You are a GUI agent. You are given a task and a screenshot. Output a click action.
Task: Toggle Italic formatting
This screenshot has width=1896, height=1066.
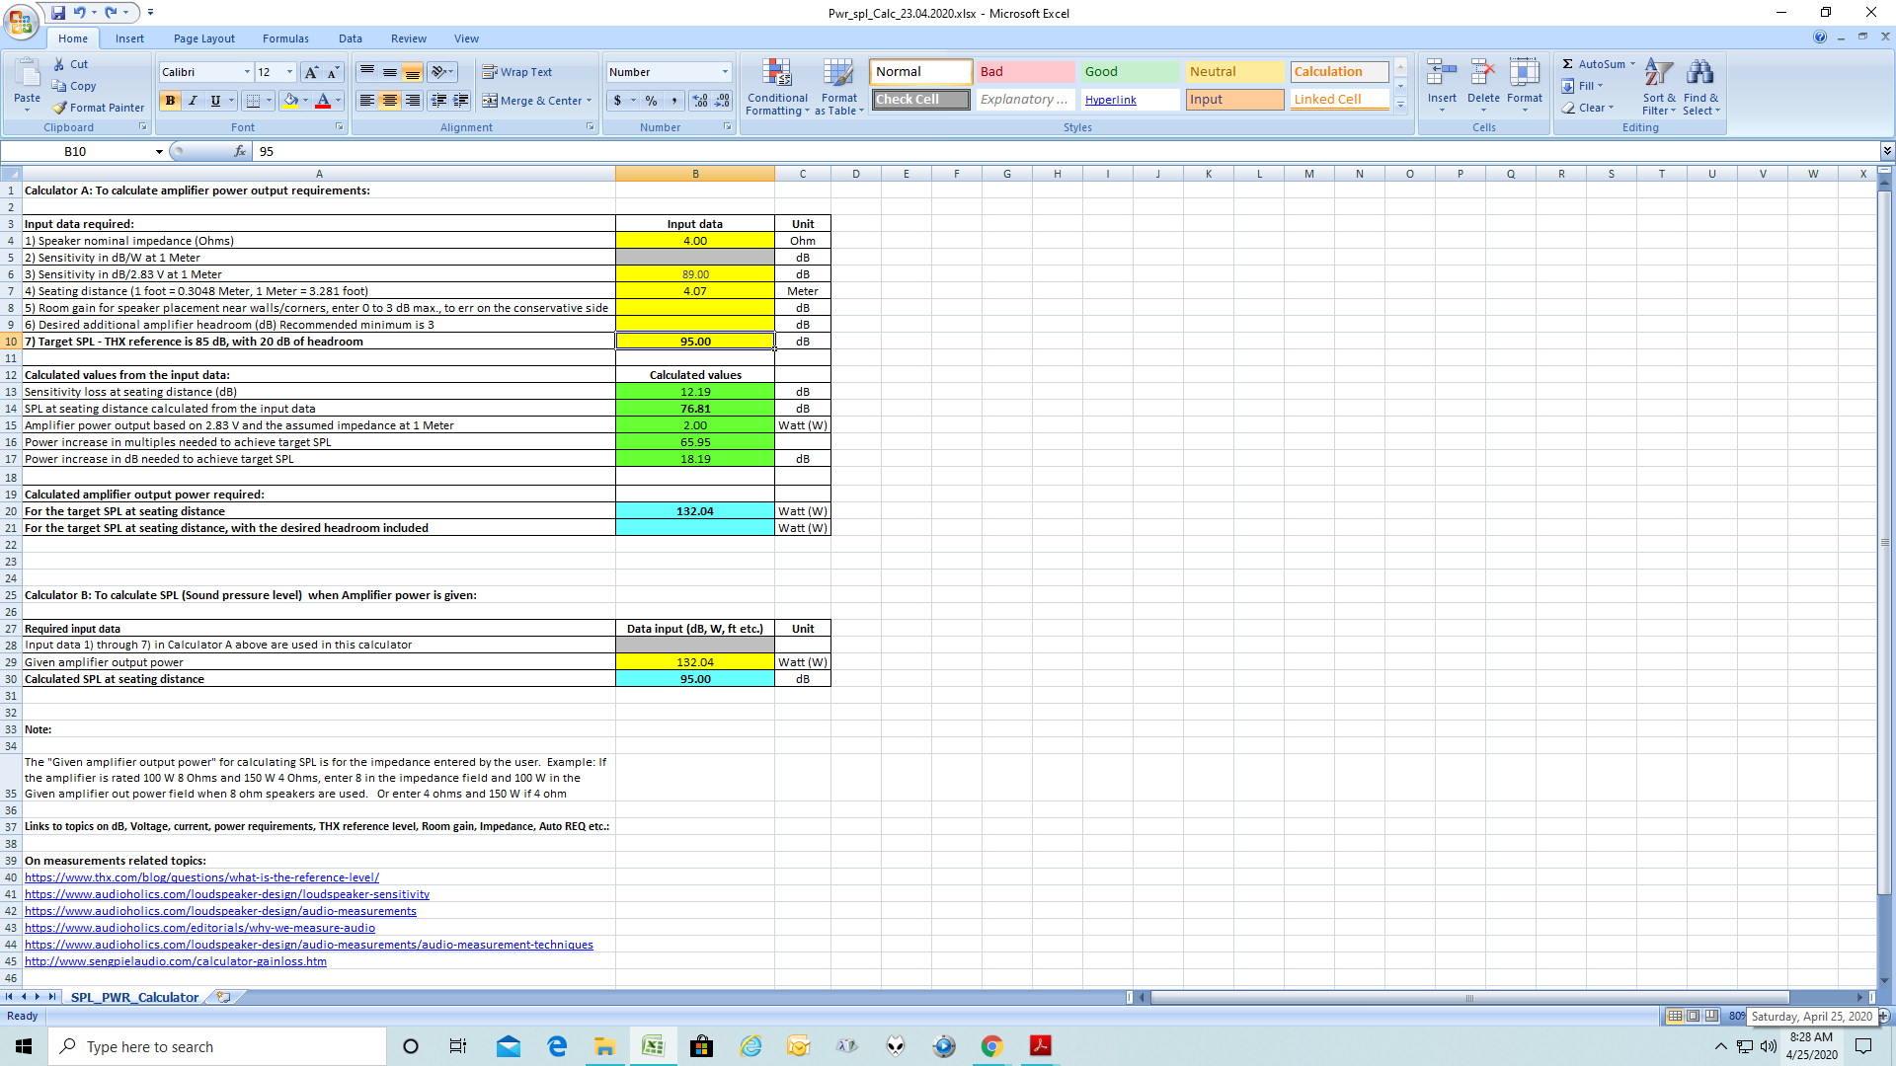tap(193, 101)
